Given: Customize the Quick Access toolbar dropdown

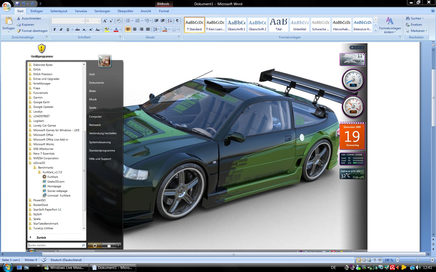Looking at the screenshot, I should 40,4.
